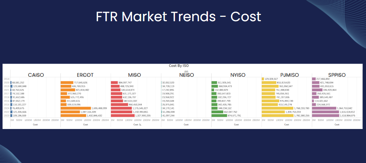Click the yellow PJMISO bar for 2024
This screenshot has height=163, width=366.
[277, 108]
